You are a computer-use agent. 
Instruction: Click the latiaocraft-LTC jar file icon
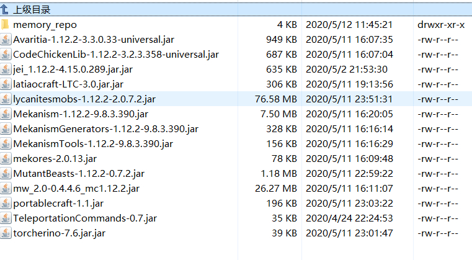[x=6, y=84]
